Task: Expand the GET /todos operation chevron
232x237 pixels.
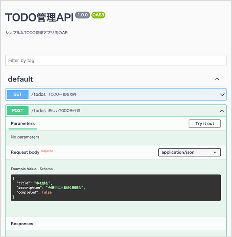Action: click(222, 95)
